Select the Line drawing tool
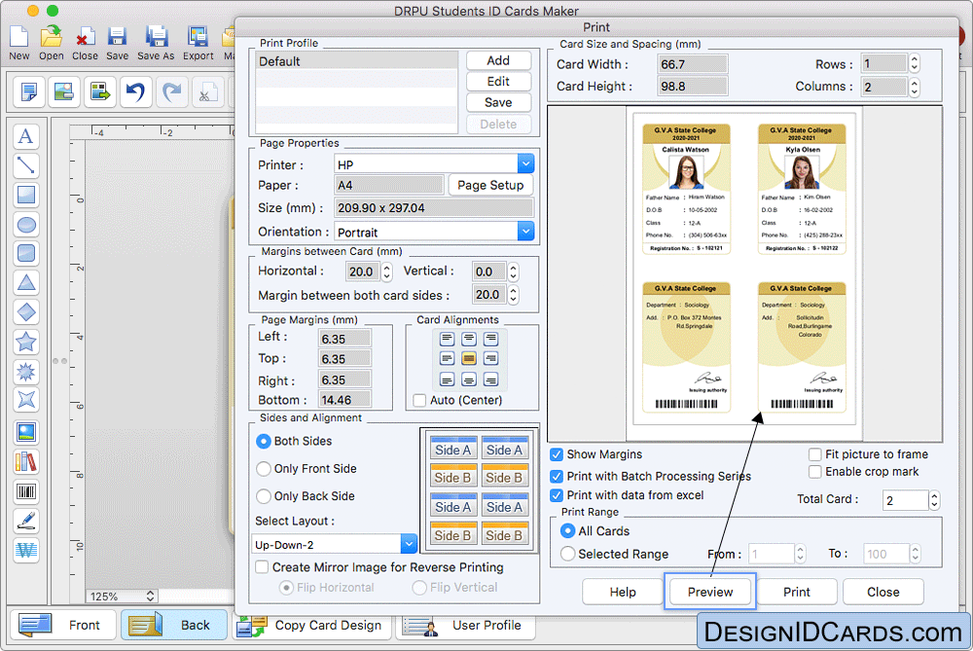 (26, 165)
